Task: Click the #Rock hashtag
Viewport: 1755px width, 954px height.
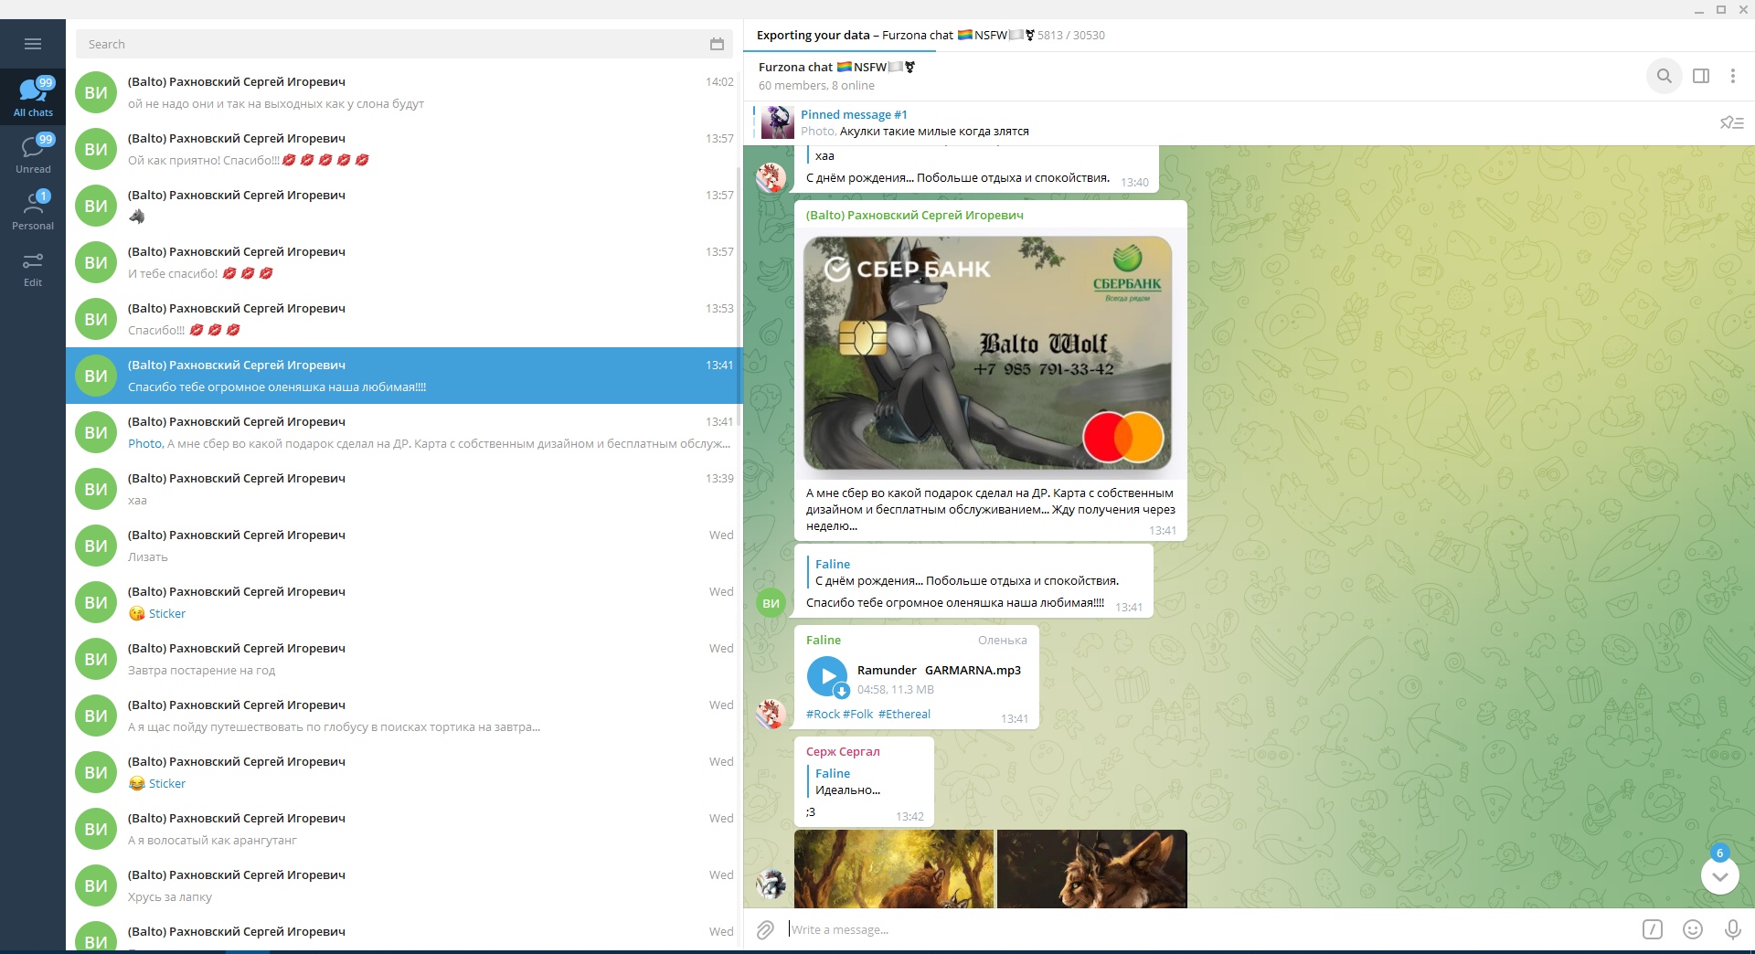Action: pos(823,714)
